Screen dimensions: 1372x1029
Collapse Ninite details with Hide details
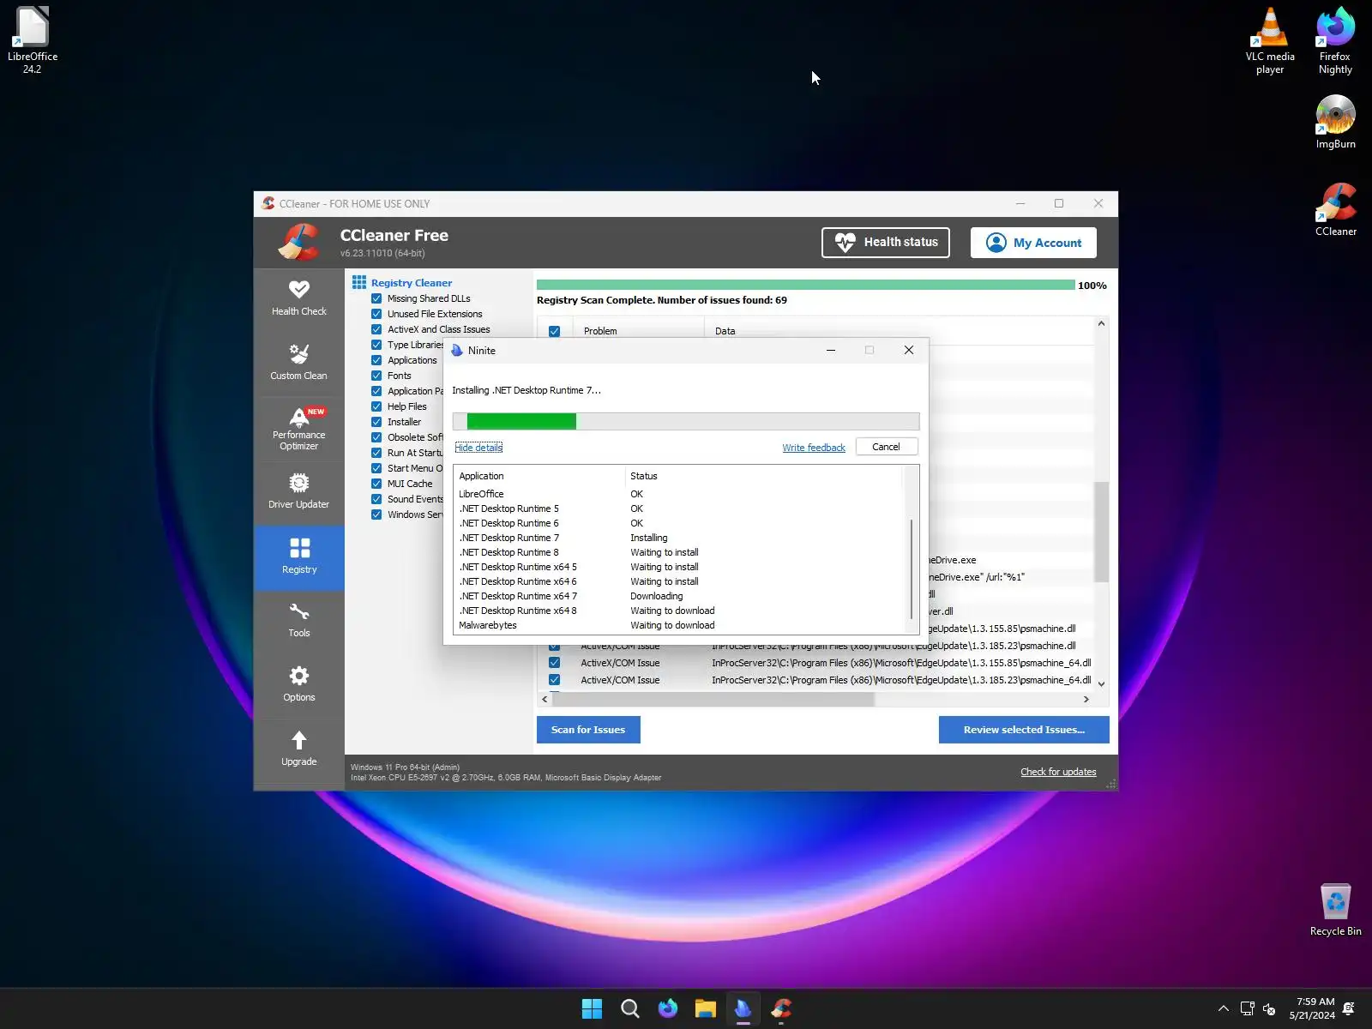(x=478, y=448)
